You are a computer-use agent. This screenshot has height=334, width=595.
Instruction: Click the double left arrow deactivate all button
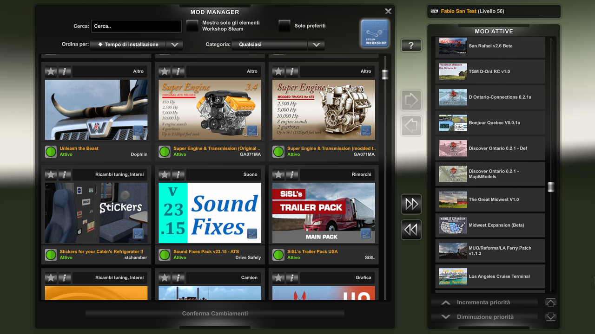(x=411, y=230)
